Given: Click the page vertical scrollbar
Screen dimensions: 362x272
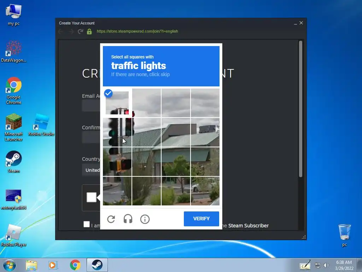Looking at the screenshot, I should click(300, 109).
